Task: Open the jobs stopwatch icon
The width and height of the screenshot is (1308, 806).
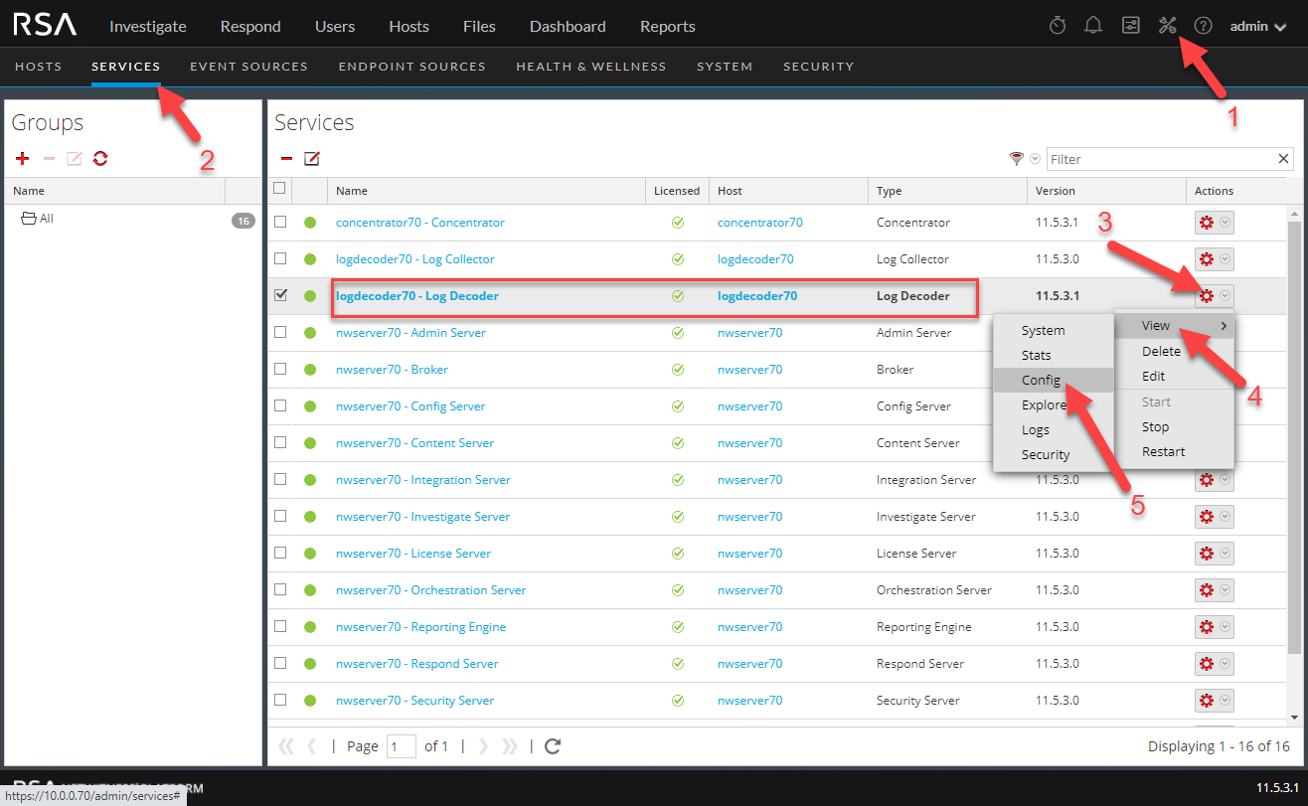Action: click(x=1058, y=26)
